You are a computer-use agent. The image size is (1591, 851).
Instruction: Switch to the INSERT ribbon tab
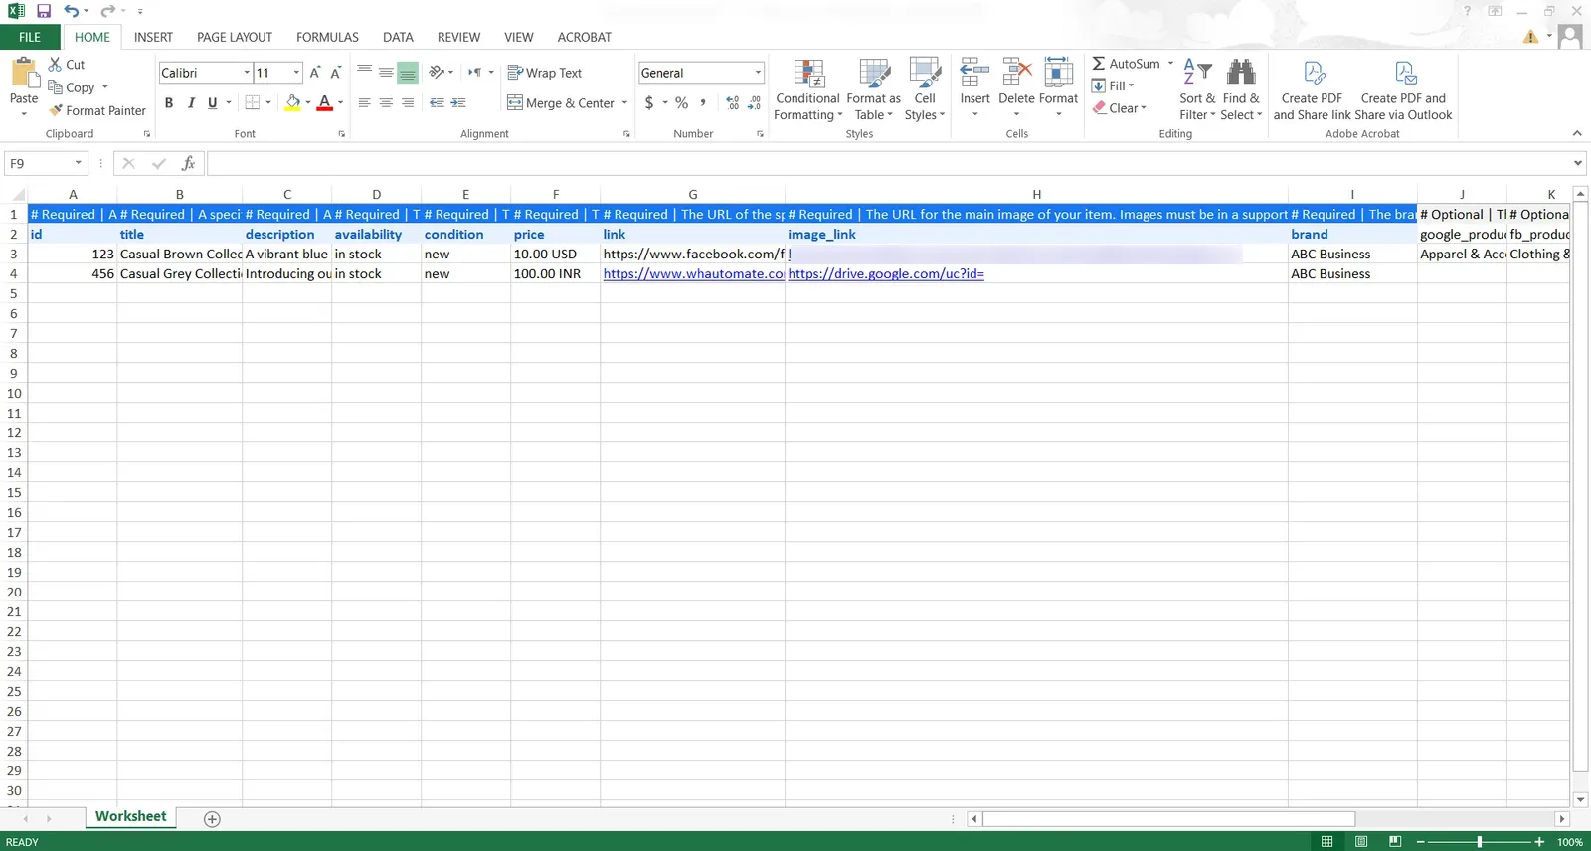tap(153, 37)
